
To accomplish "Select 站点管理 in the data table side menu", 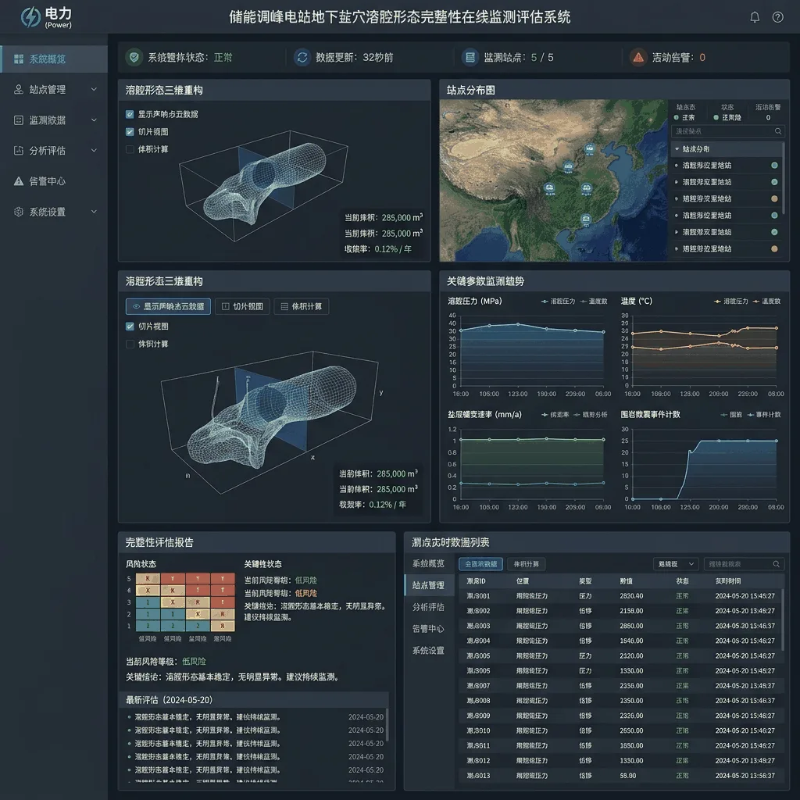I will pyautogui.click(x=429, y=585).
